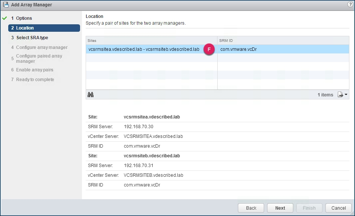Select the vcsrmsitea - vcsrmsiteb site pair row
Image resolution: width=355 pixels, height=216 pixels.
pos(150,49)
